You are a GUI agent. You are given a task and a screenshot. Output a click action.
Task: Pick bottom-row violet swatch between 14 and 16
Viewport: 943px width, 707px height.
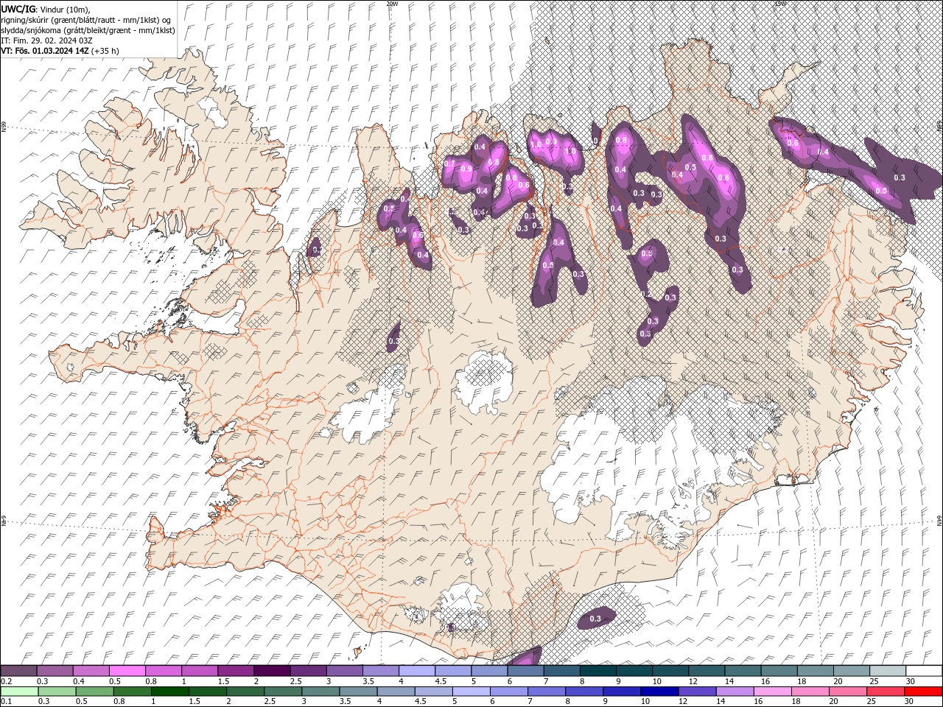[735, 692]
